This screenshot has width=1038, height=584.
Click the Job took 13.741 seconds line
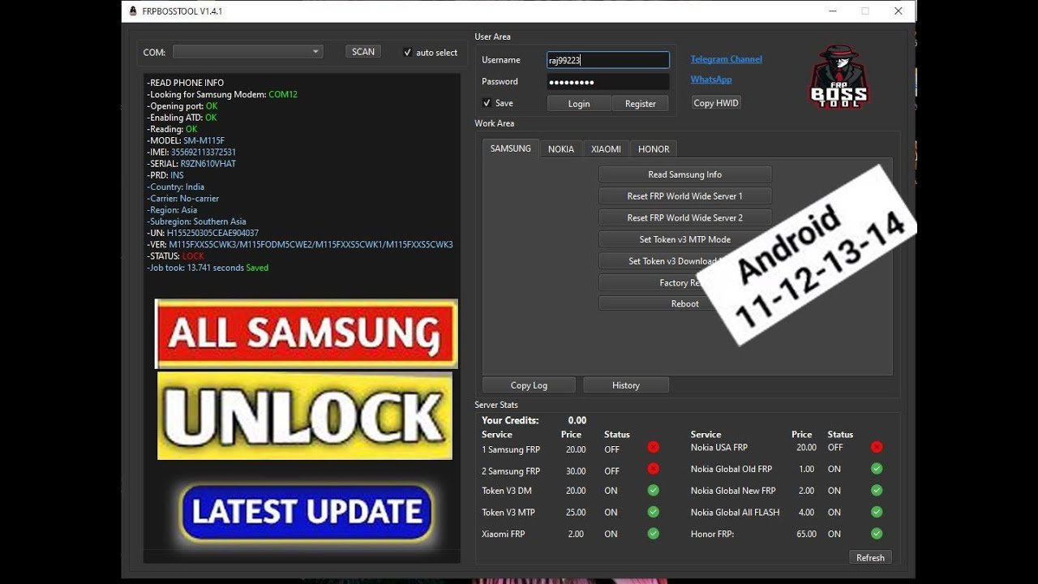pos(208,268)
